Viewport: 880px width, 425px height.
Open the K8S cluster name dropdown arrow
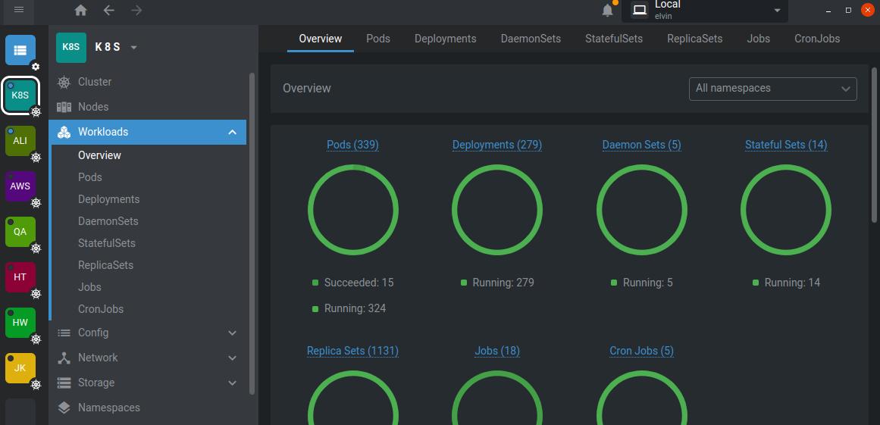point(133,48)
